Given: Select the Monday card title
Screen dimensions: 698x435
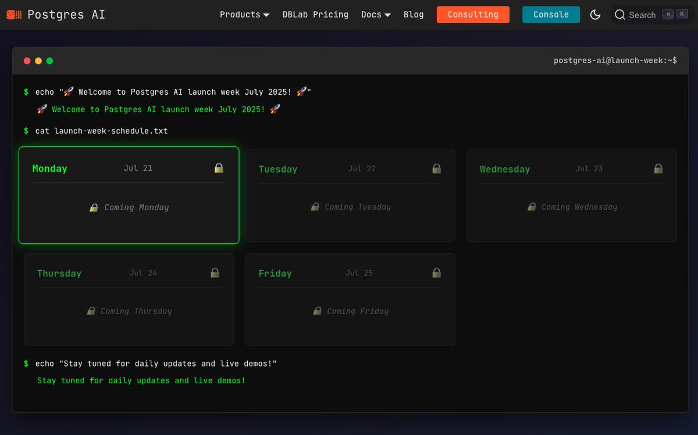Looking at the screenshot, I should [x=49, y=168].
